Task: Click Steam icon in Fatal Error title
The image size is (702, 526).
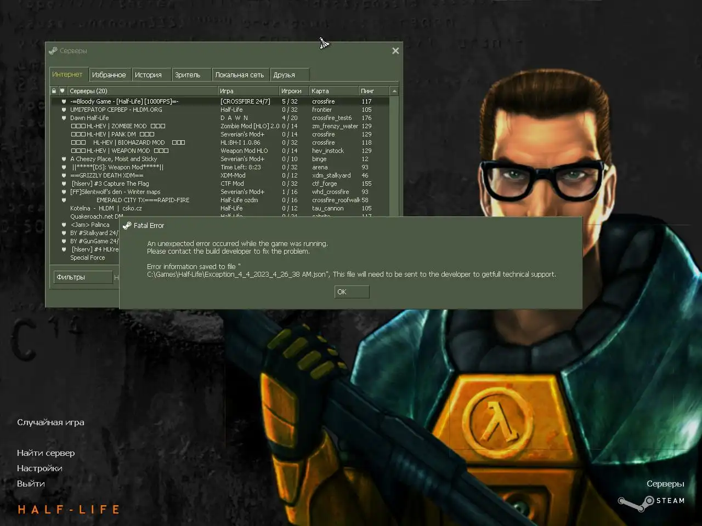Action: pos(127,226)
